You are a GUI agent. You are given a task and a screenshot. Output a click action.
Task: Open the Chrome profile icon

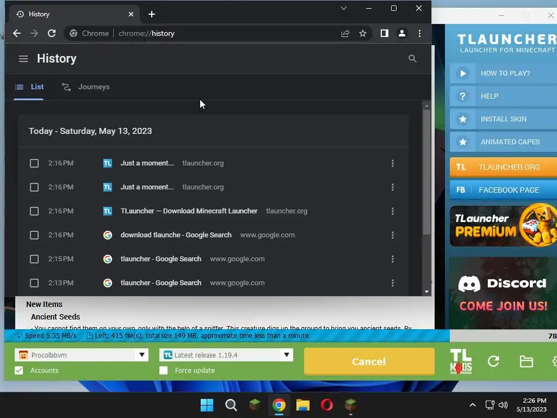[402, 33]
